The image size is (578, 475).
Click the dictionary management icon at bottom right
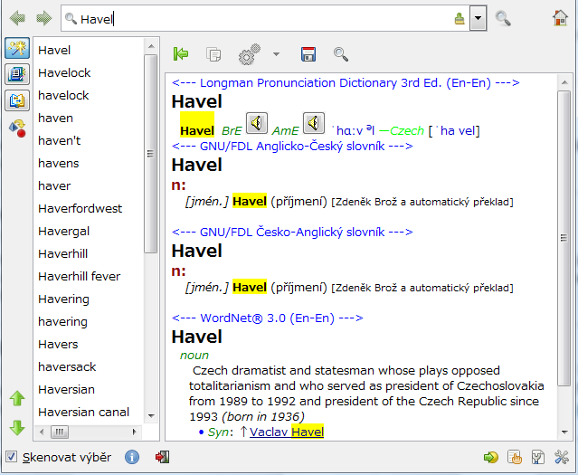point(538,457)
